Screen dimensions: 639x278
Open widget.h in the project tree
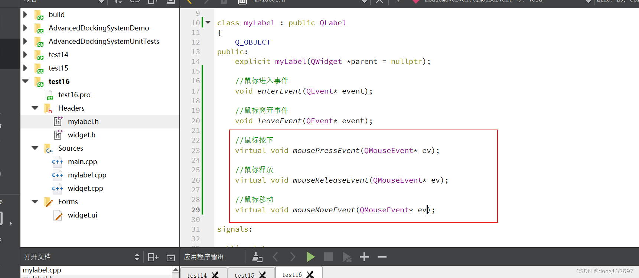(82, 135)
